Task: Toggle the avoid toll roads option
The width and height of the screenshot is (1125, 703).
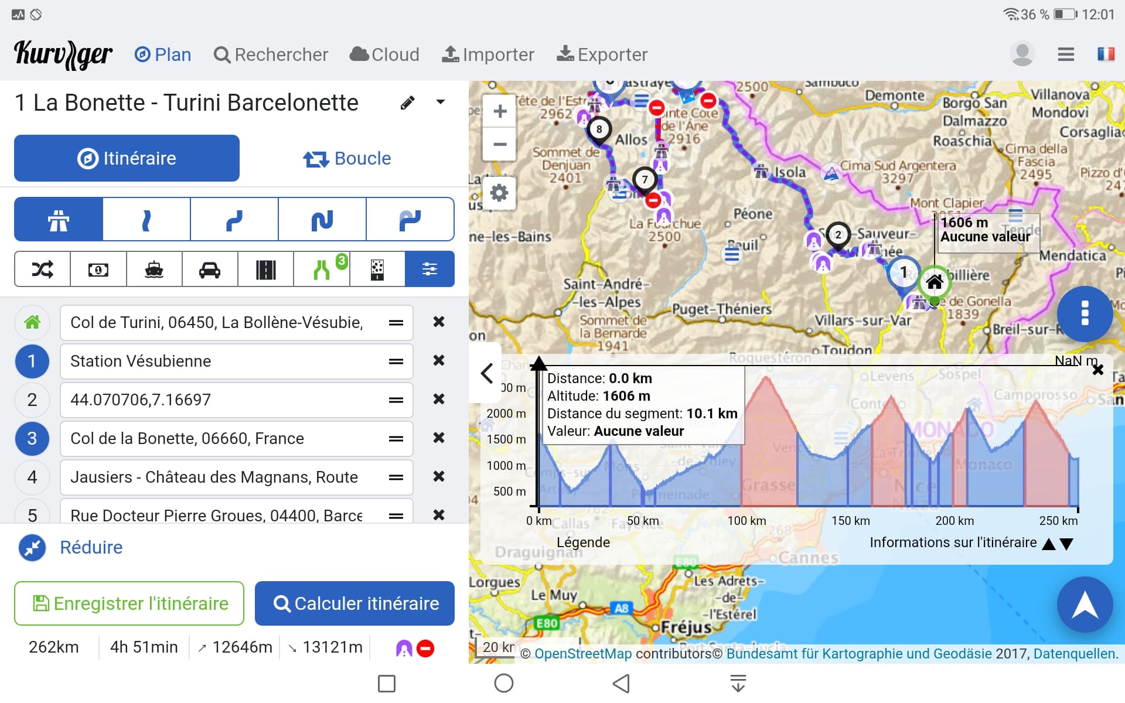Action: click(x=98, y=269)
